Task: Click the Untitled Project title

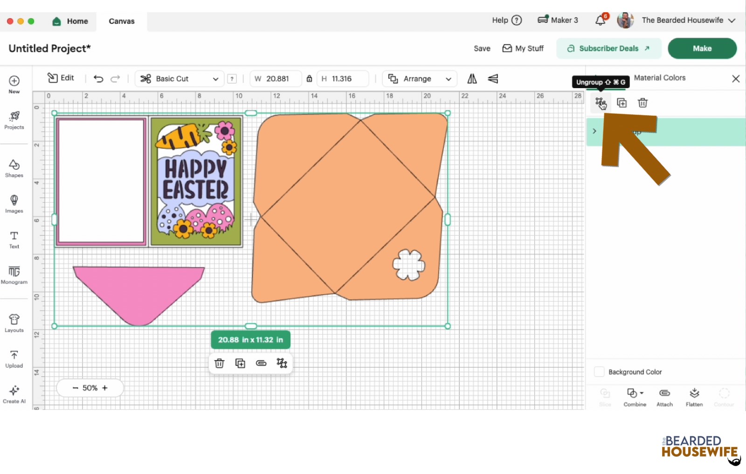Action: tap(50, 48)
